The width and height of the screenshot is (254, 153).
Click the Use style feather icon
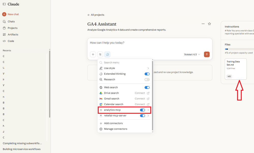(101, 68)
